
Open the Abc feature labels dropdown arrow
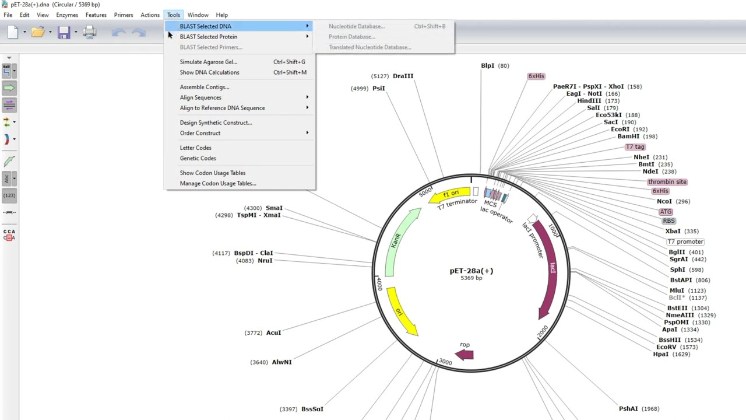14,178
